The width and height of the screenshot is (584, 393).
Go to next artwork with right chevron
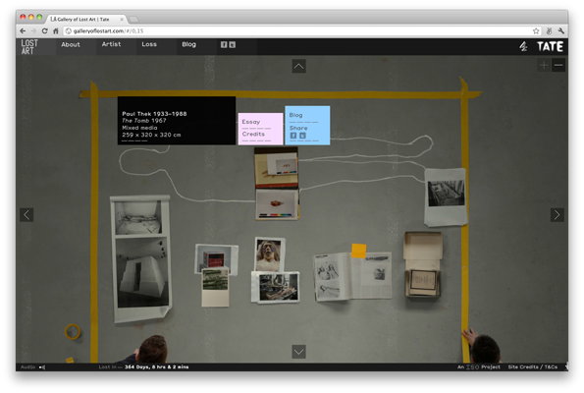point(557,215)
